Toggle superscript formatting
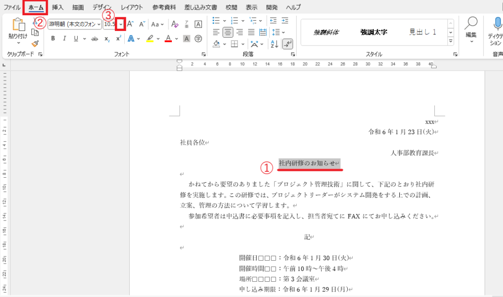503x297 pixels. click(118, 38)
